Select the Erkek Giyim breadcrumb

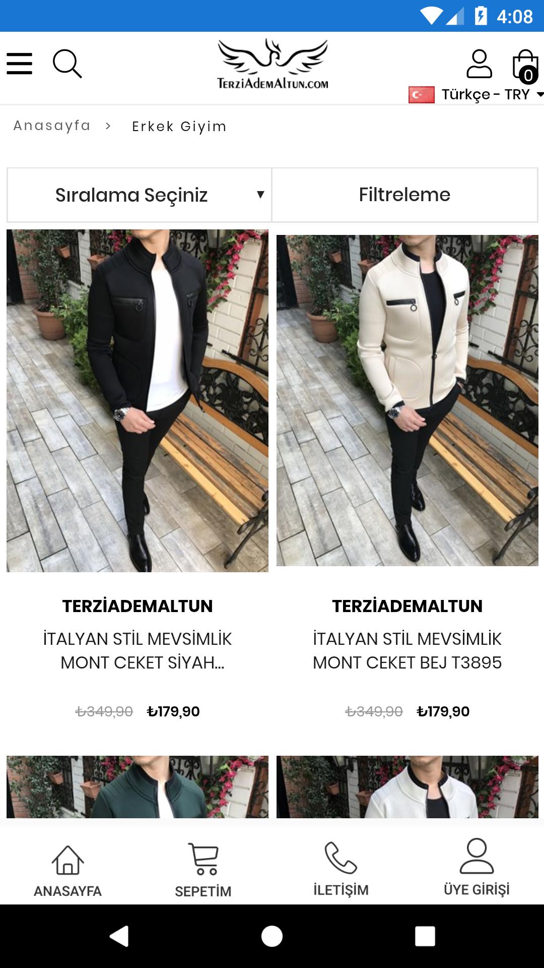(179, 127)
